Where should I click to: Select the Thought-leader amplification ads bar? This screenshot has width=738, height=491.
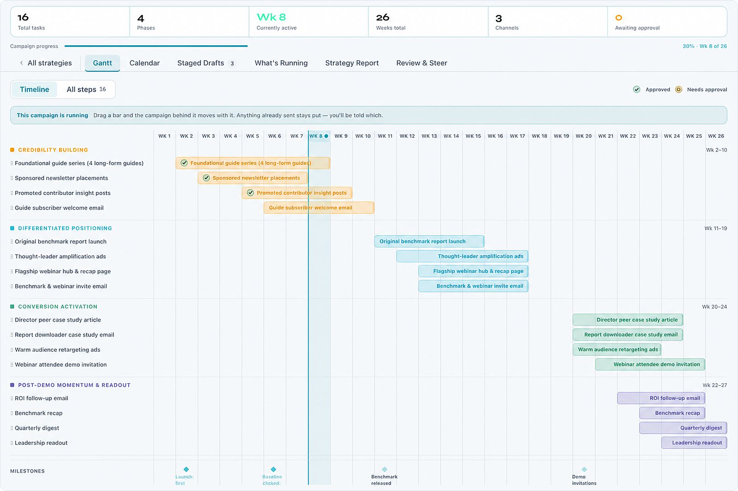pos(462,256)
